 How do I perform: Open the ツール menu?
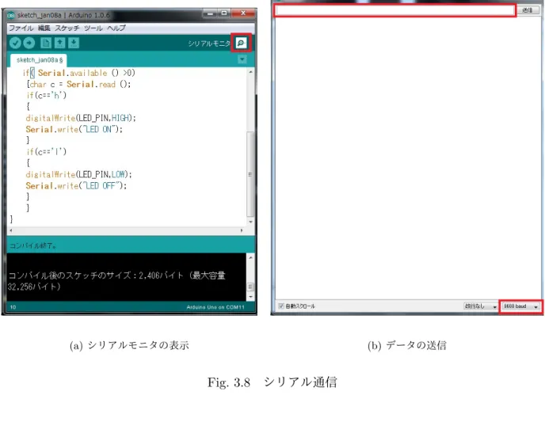click(x=93, y=28)
